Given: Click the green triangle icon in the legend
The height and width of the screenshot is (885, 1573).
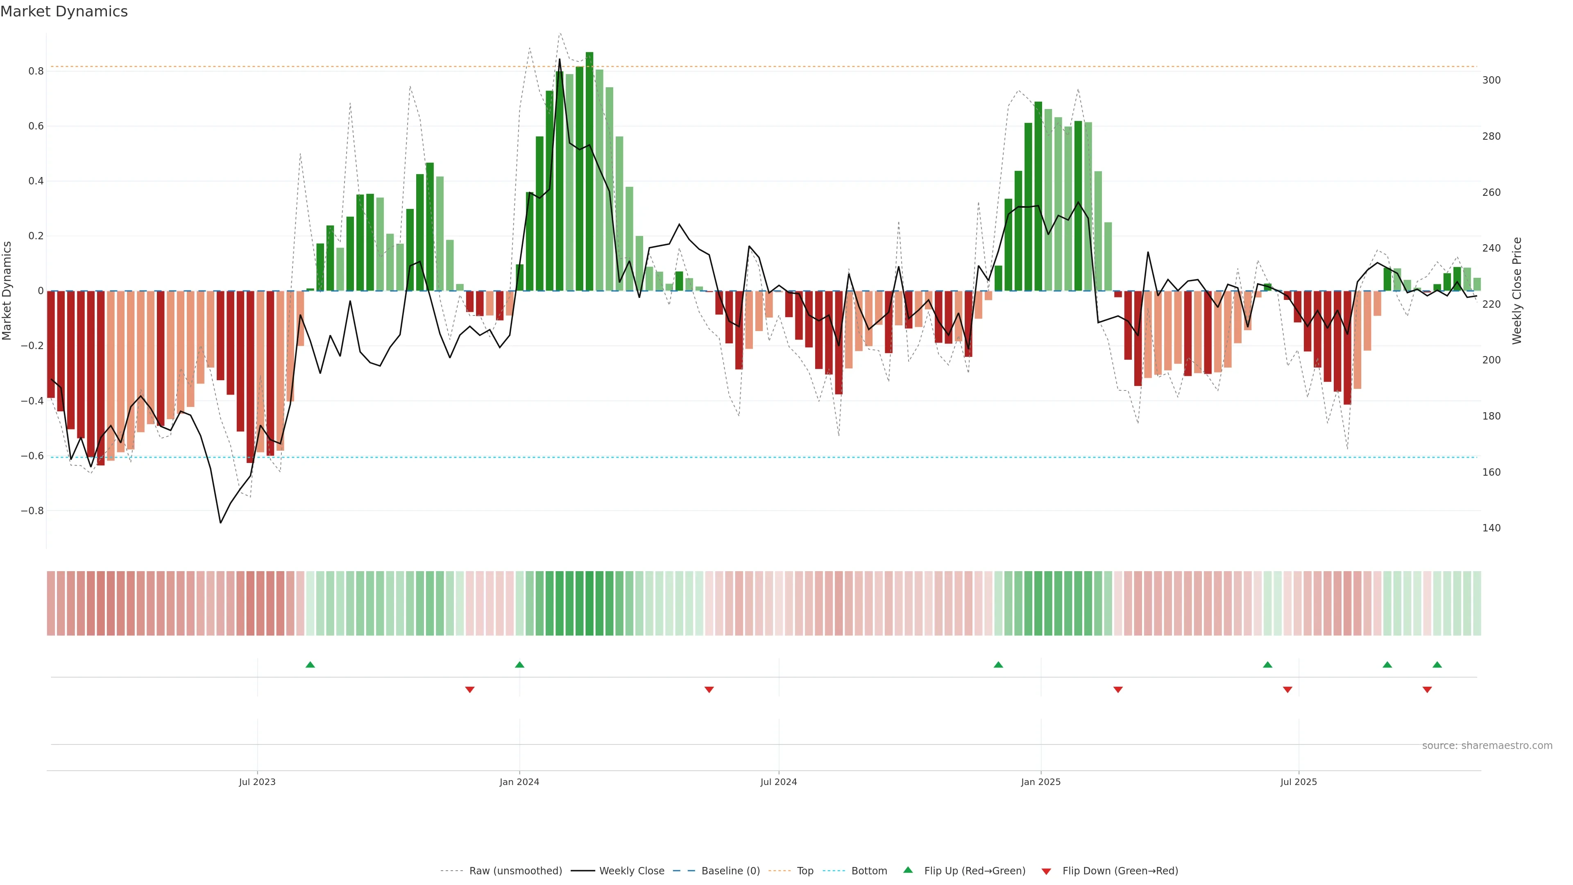Looking at the screenshot, I should (x=908, y=870).
